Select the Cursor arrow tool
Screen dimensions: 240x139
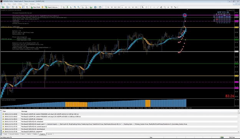point(142,7)
